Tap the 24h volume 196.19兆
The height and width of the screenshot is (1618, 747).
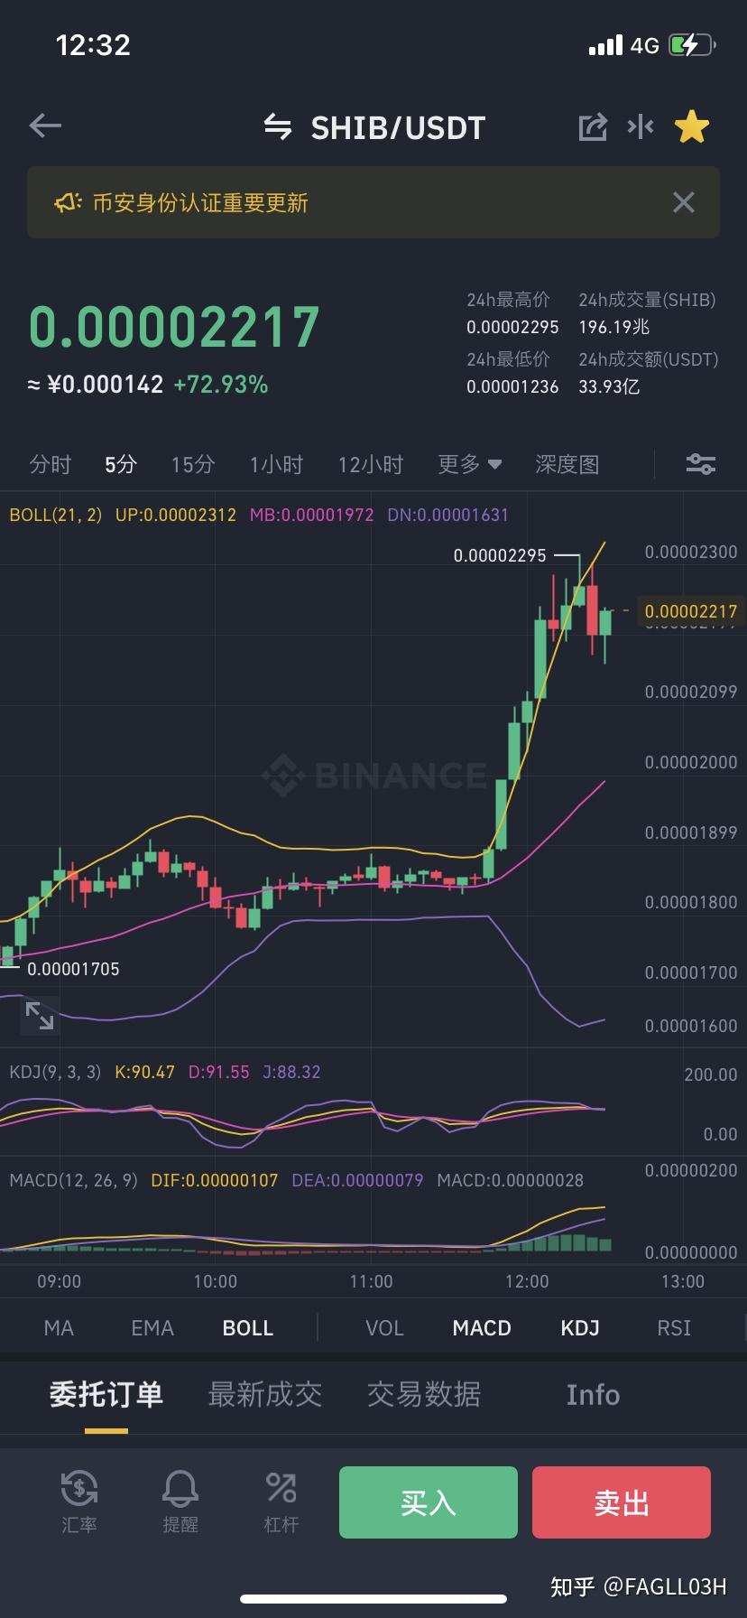(x=613, y=327)
